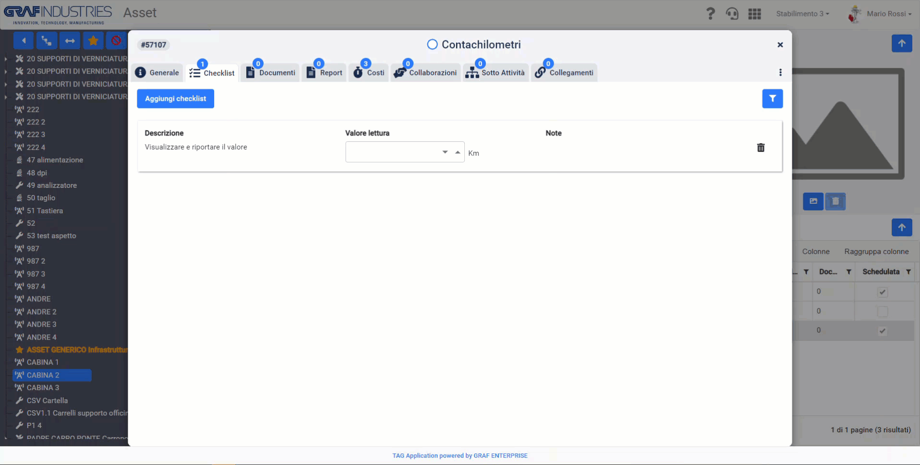920x465 pixels.
Task: Click the GRAF Industries logo
Action: tap(58, 14)
